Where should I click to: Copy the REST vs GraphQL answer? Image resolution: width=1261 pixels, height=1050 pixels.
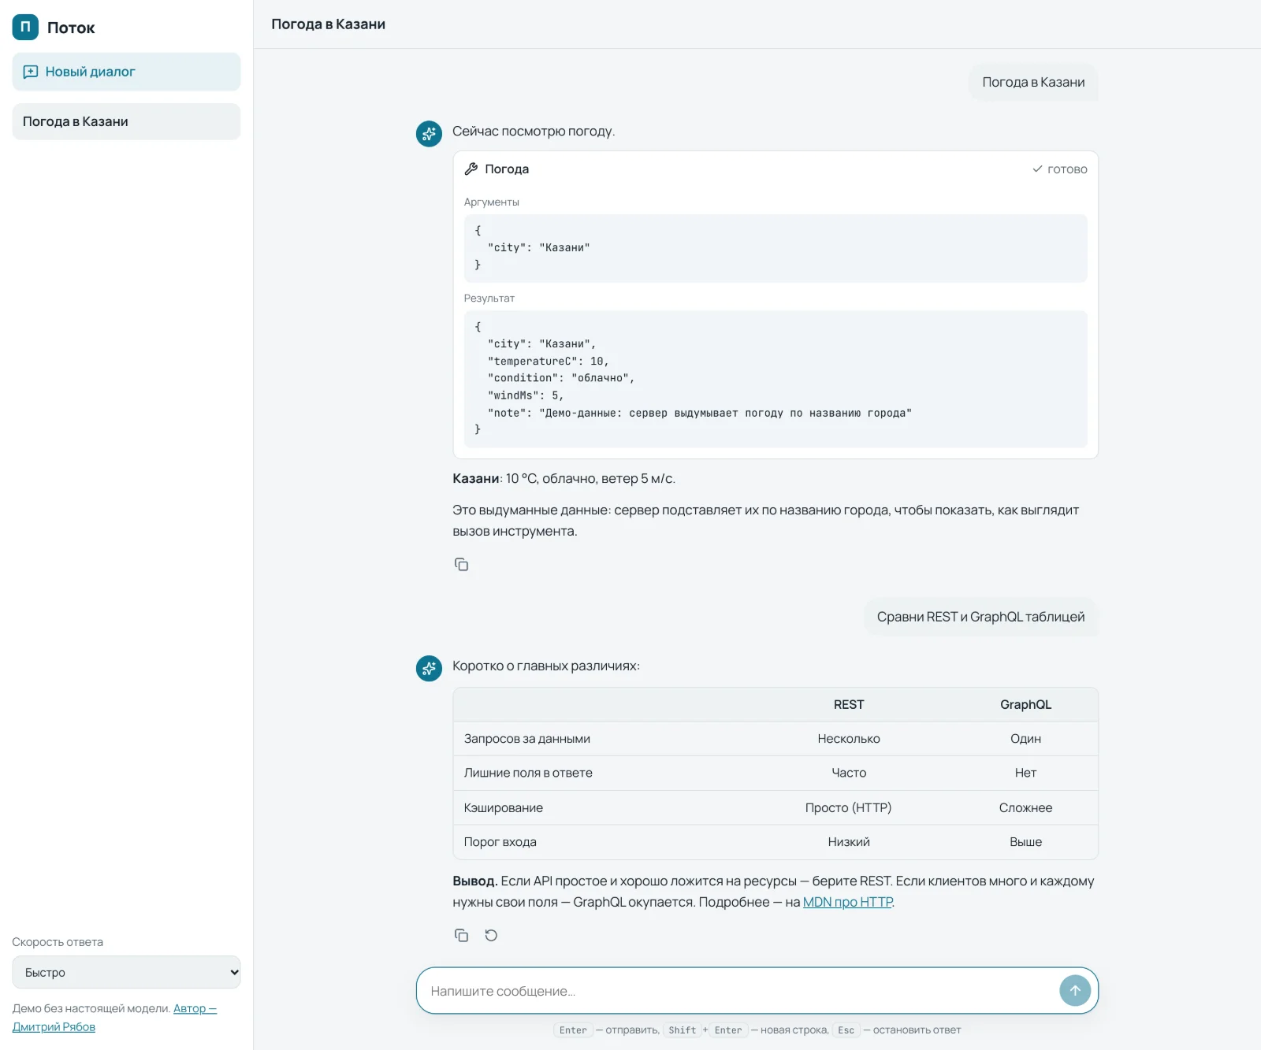coord(462,935)
